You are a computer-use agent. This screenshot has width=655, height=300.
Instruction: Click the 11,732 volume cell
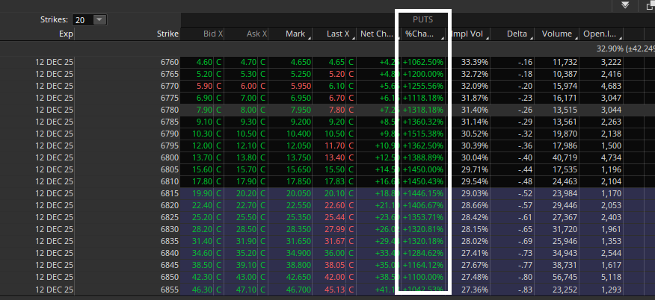[x=564, y=63]
